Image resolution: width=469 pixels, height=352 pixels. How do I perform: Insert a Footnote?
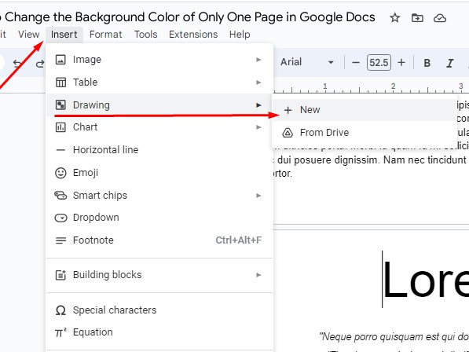pyautogui.click(x=159, y=240)
